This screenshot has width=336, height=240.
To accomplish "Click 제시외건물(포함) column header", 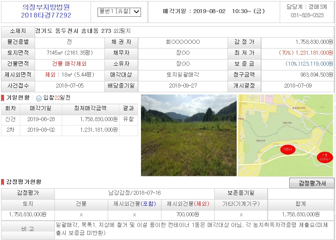I will [134, 204].
